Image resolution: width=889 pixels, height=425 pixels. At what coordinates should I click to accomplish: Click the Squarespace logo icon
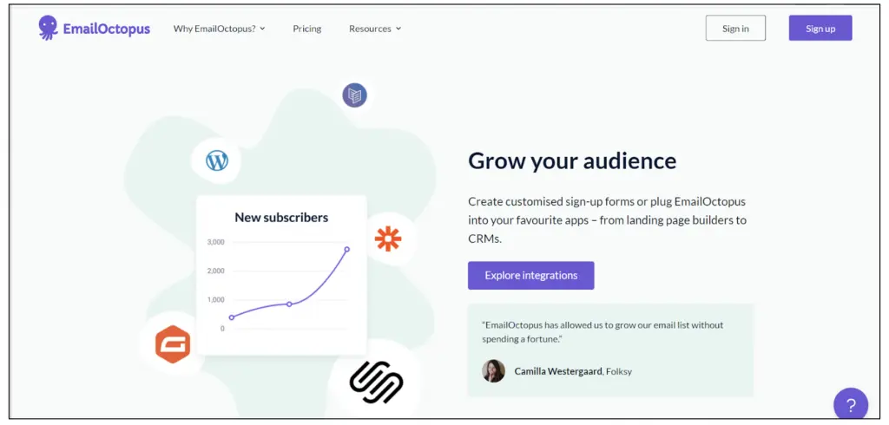[x=376, y=382]
